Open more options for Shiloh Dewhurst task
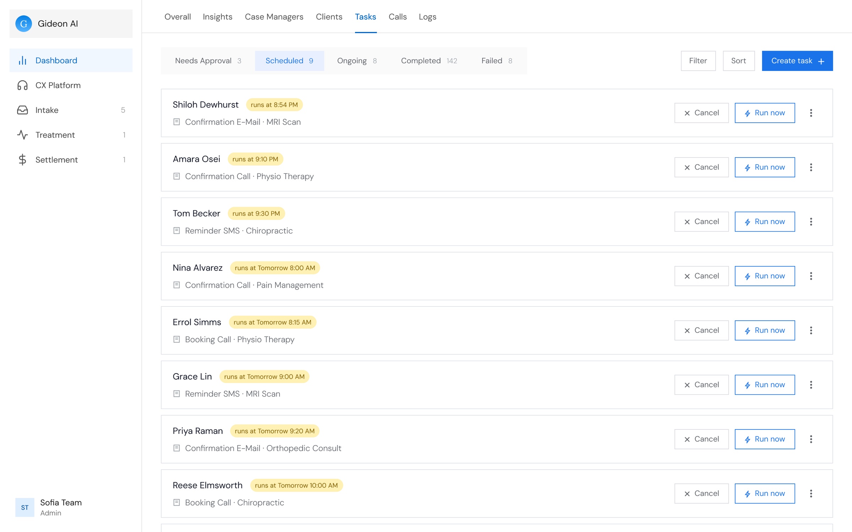This screenshot has height=532, width=852. click(811, 113)
